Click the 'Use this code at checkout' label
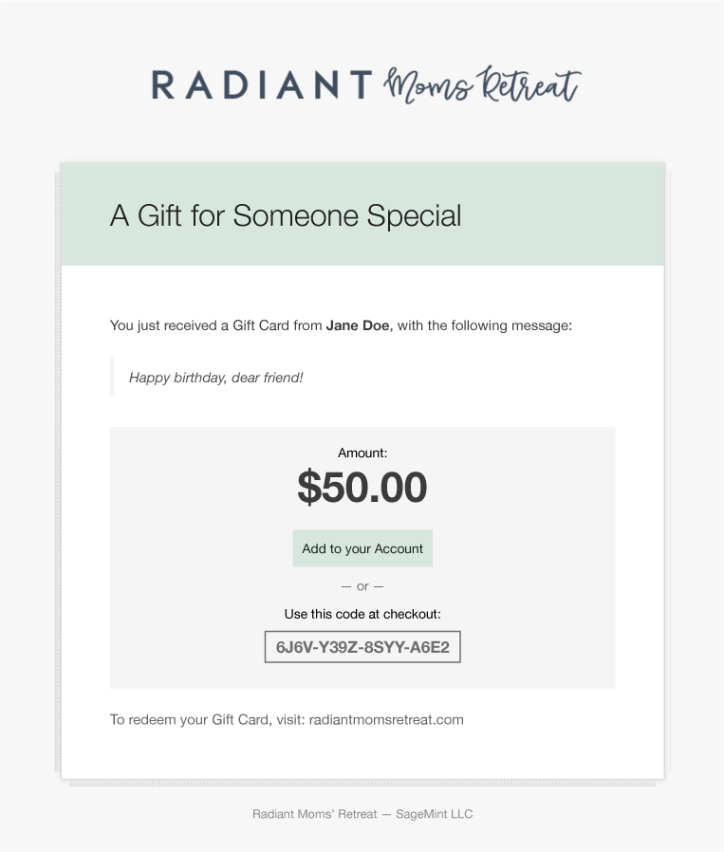 362,614
